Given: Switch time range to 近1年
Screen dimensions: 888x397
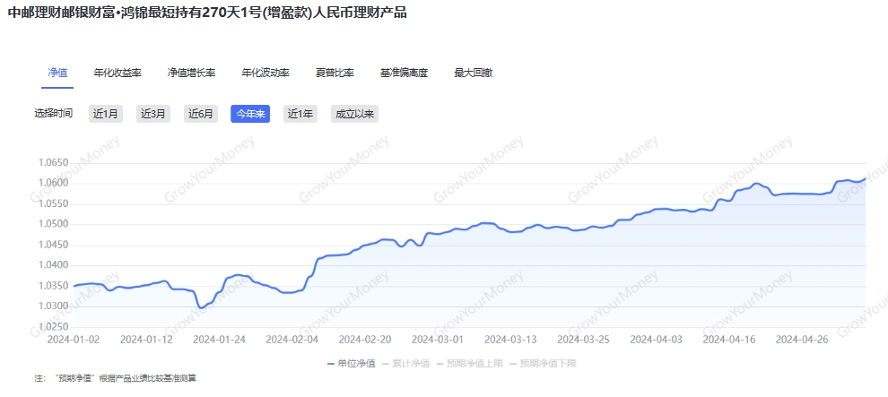Looking at the screenshot, I should click(x=300, y=114).
